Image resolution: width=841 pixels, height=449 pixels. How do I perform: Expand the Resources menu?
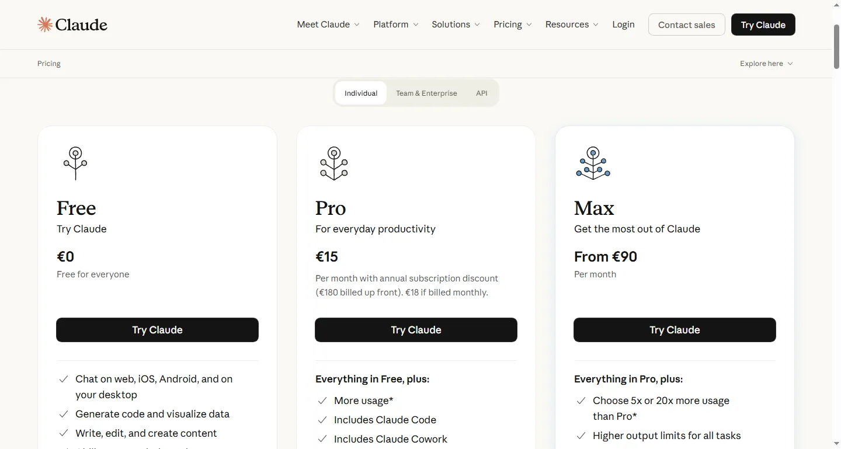coord(572,25)
